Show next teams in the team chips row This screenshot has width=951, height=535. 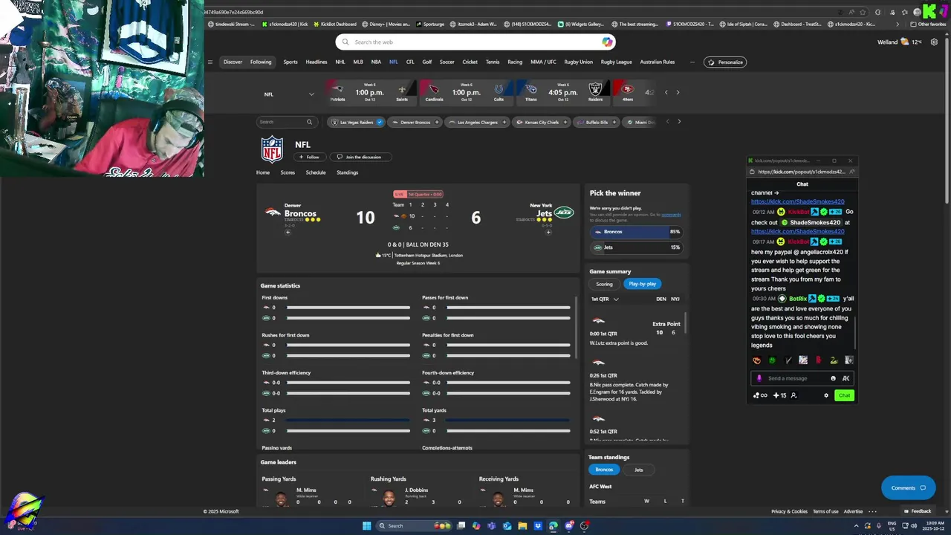[x=678, y=122]
